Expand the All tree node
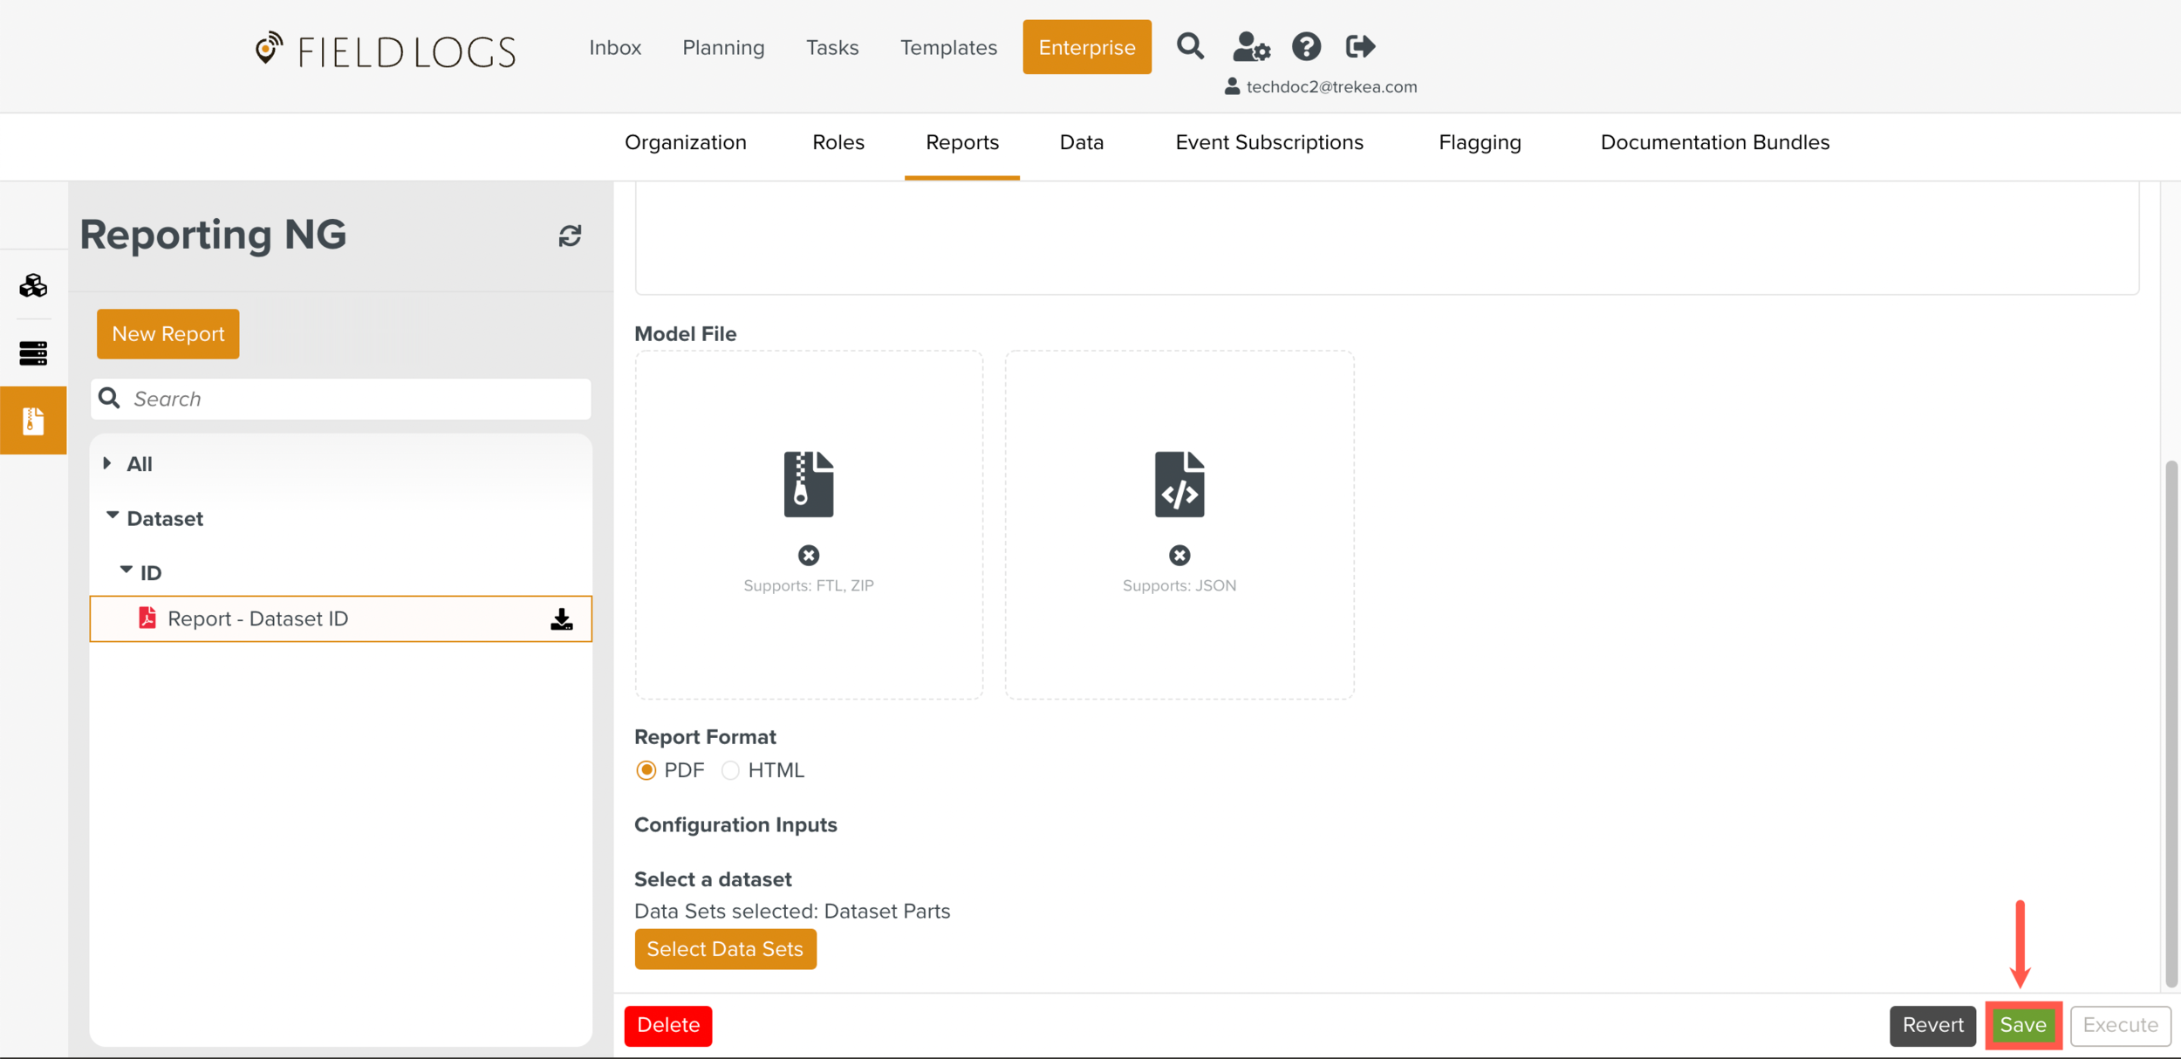Screen dimensions: 2181x1059 (107, 463)
